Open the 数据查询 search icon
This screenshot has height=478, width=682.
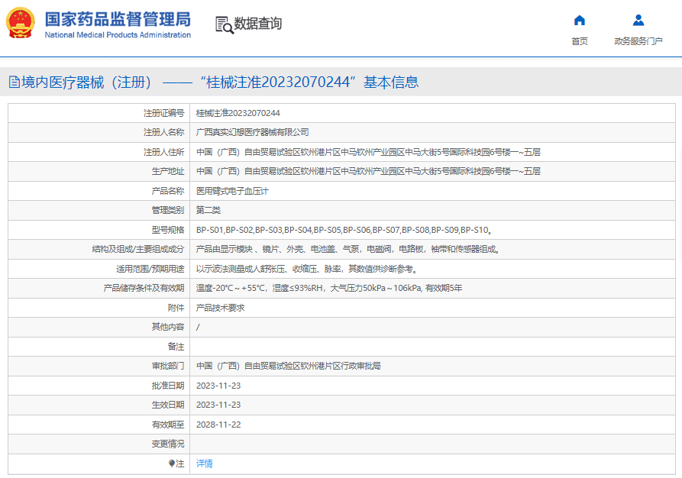click(x=225, y=24)
